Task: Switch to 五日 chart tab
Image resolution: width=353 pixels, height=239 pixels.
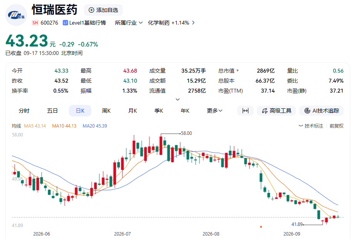Action: coord(52,111)
